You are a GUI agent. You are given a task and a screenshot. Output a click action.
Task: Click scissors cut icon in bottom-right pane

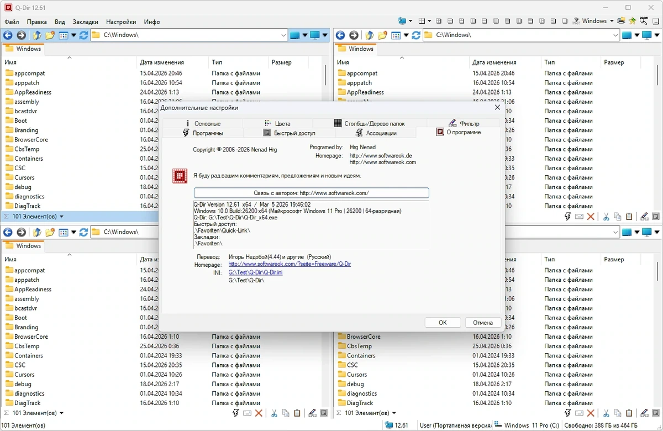(x=606, y=413)
